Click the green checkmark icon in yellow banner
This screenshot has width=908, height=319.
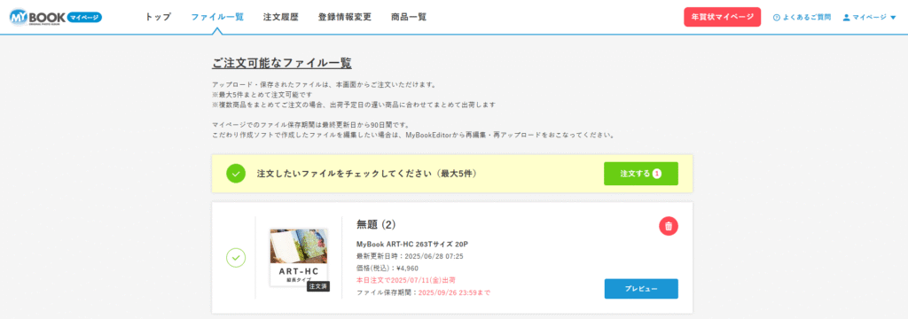[x=236, y=174]
